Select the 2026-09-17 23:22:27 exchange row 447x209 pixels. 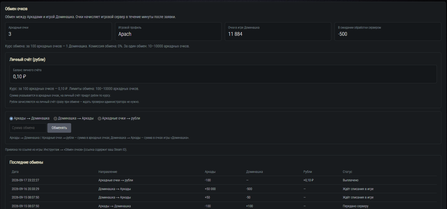223,180
